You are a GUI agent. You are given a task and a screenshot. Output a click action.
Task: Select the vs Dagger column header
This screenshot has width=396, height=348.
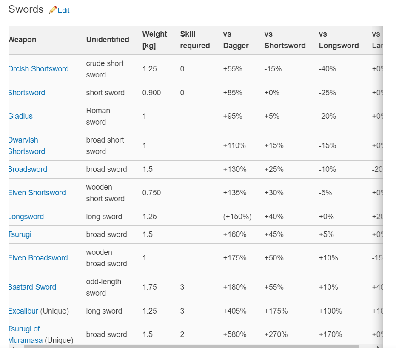236,40
